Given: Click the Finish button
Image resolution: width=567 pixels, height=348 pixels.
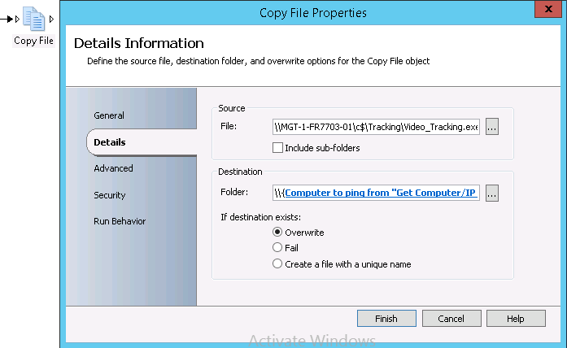Looking at the screenshot, I should click(x=386, y=319).
